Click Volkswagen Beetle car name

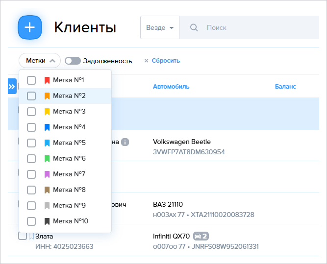click(x=182, y=142)
